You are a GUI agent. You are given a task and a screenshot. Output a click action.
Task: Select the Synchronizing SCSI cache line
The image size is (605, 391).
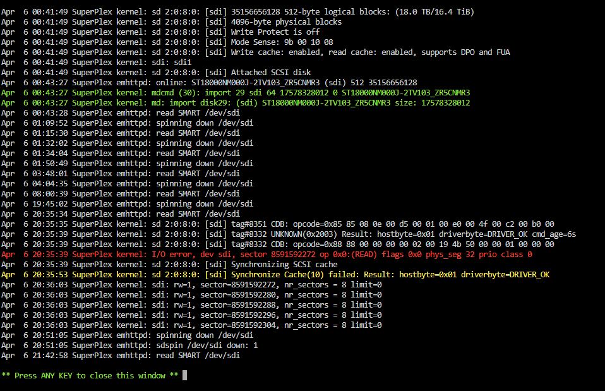point(169,265)
